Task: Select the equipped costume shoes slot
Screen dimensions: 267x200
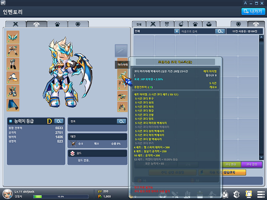Action: (13, 91)
